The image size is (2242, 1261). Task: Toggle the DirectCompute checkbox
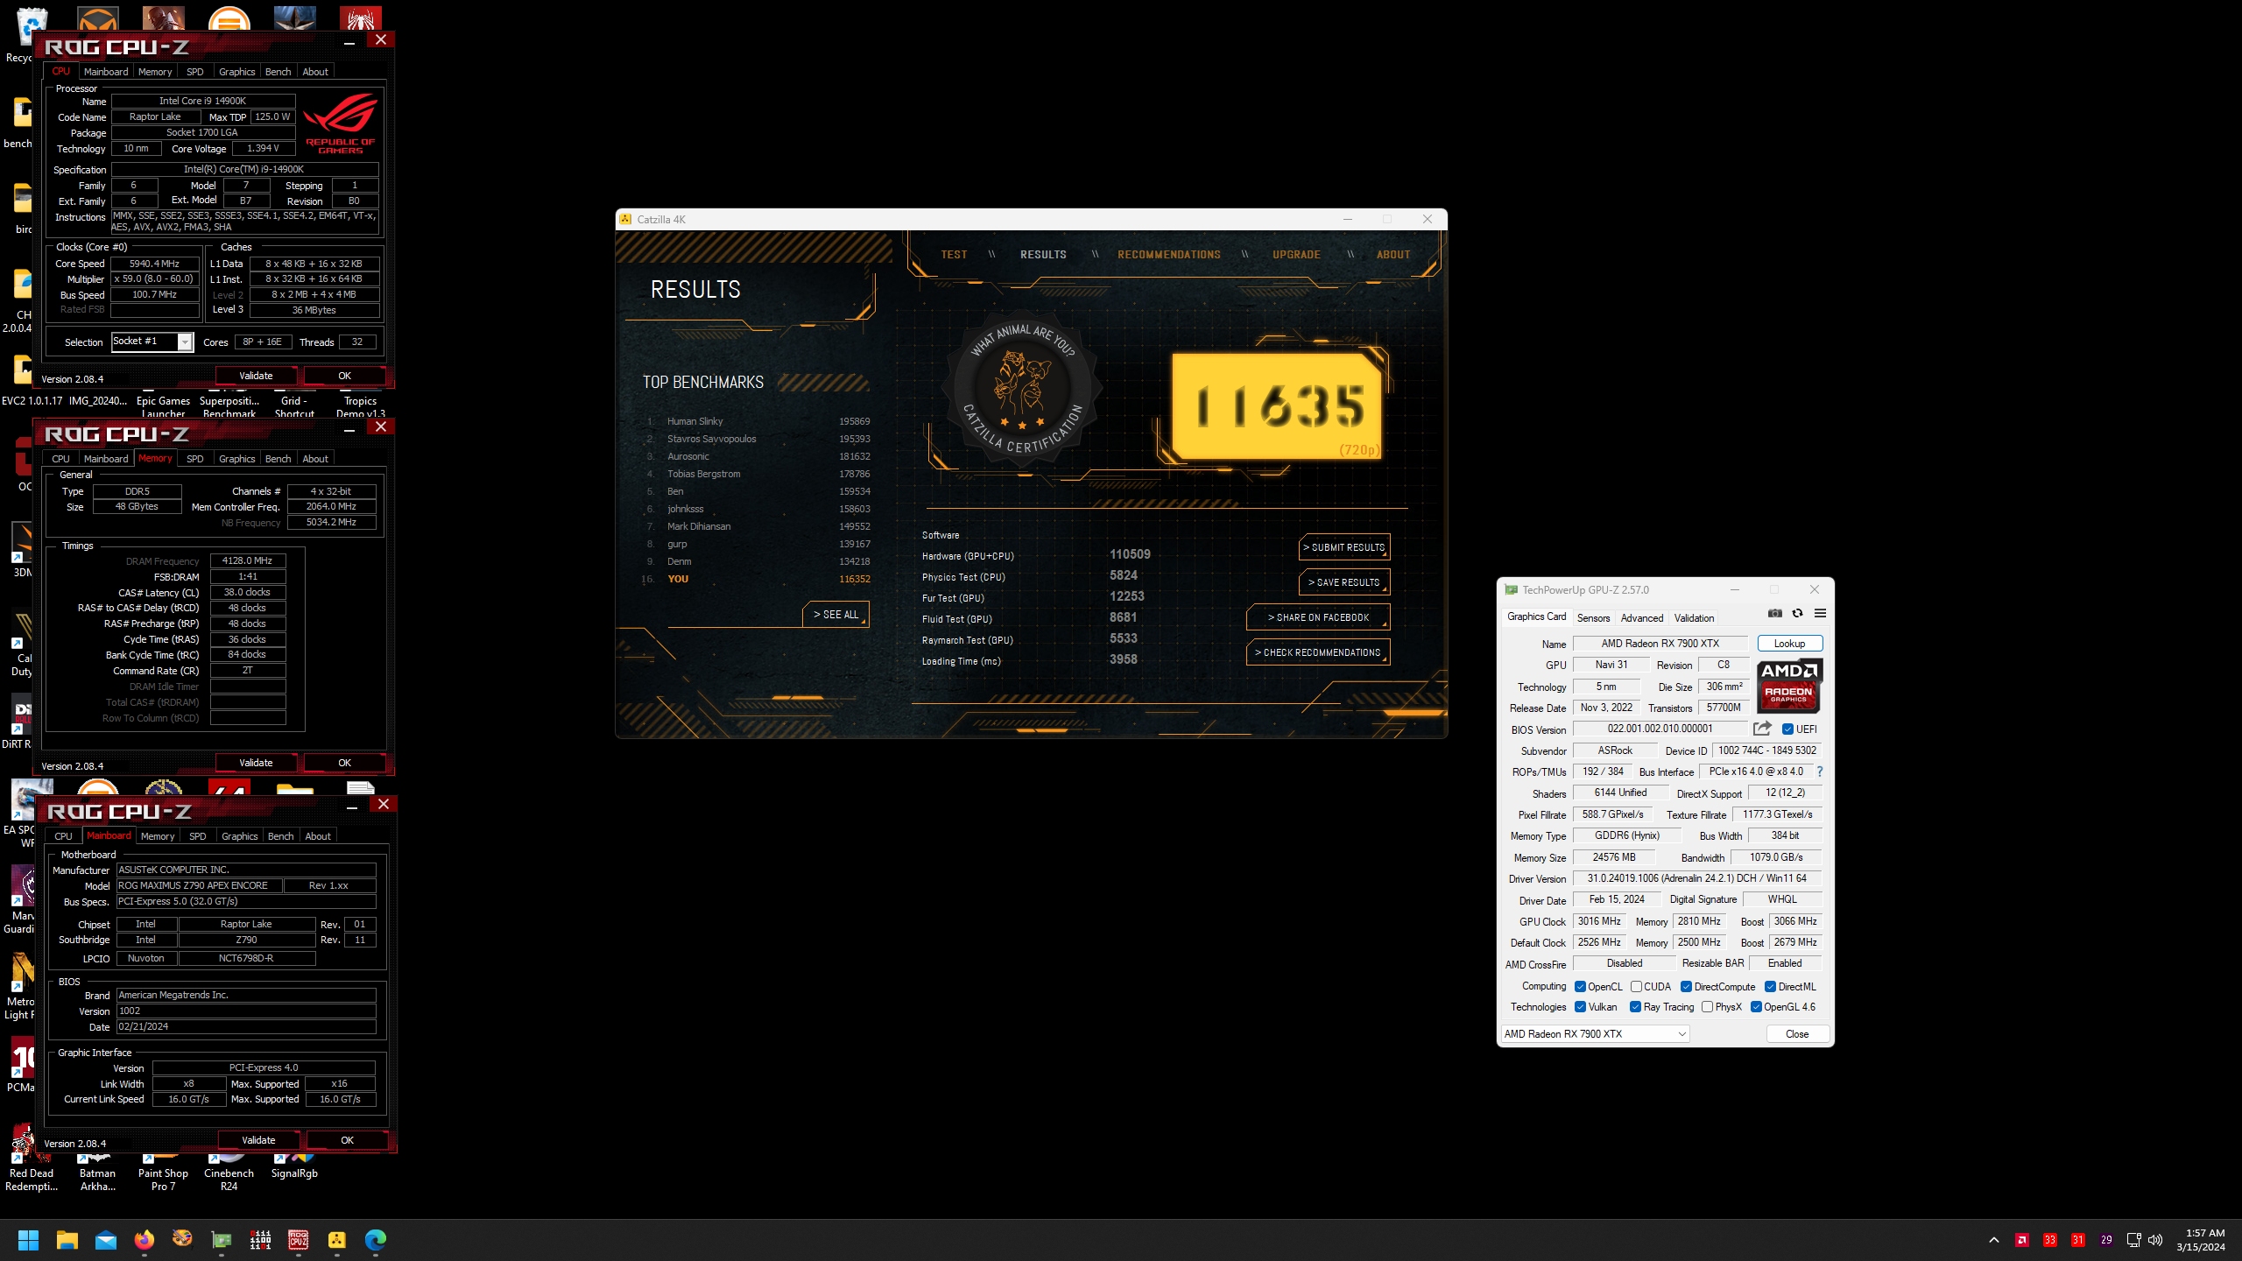(1686, 987)
